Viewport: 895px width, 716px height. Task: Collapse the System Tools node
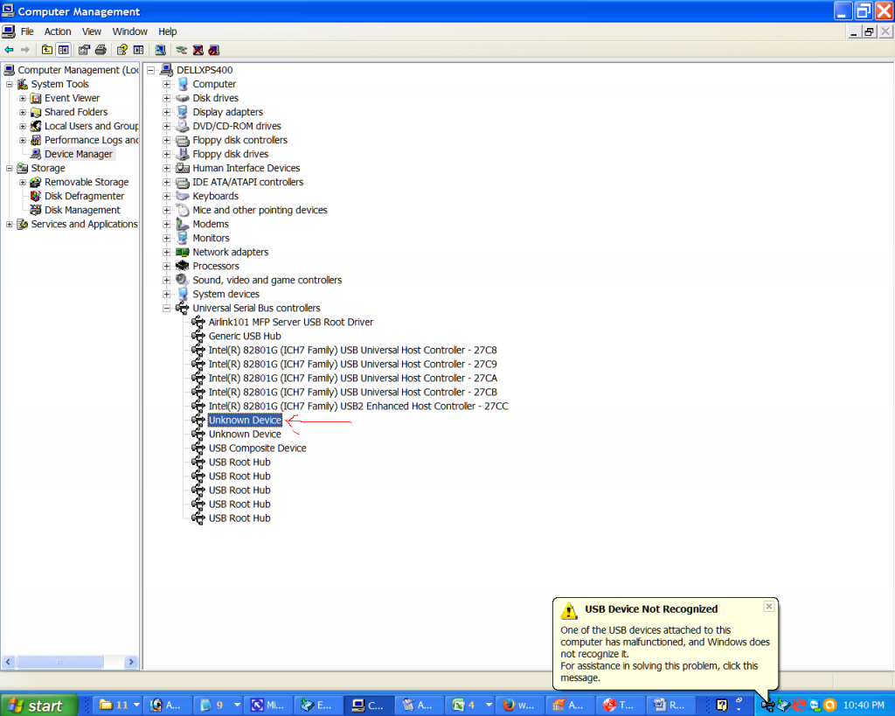[x=9, y=85]
